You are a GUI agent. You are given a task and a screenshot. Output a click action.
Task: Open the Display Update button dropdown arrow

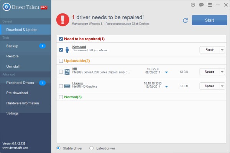(x=222, y=86)
